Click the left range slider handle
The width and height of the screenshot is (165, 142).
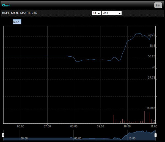3,135
